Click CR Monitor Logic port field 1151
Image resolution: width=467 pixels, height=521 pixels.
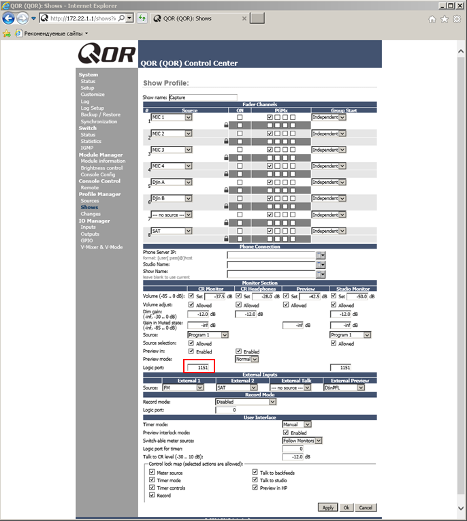point(198,367)
